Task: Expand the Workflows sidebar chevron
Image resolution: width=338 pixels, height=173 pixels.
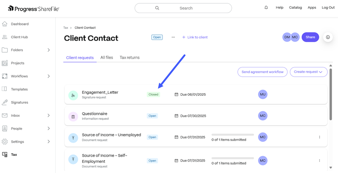Action: 49,76
